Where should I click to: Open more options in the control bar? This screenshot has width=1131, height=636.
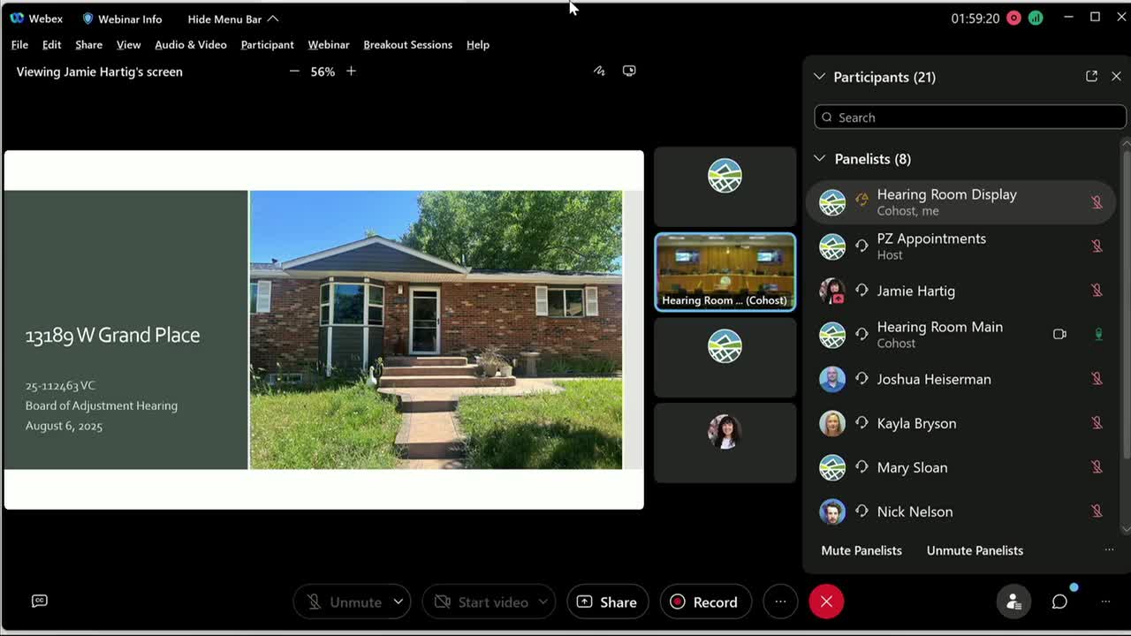pyautogui.click(x=780, y=602)
